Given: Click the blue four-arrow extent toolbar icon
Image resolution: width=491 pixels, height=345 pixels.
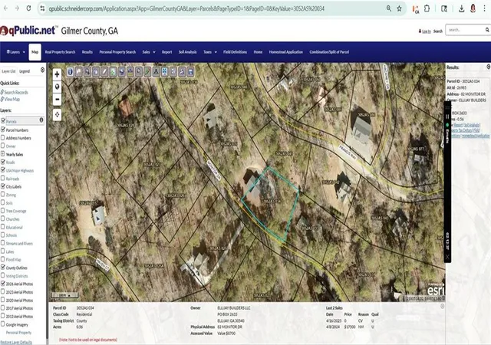Looking at the screenshot, I should (x=165, y=72).
